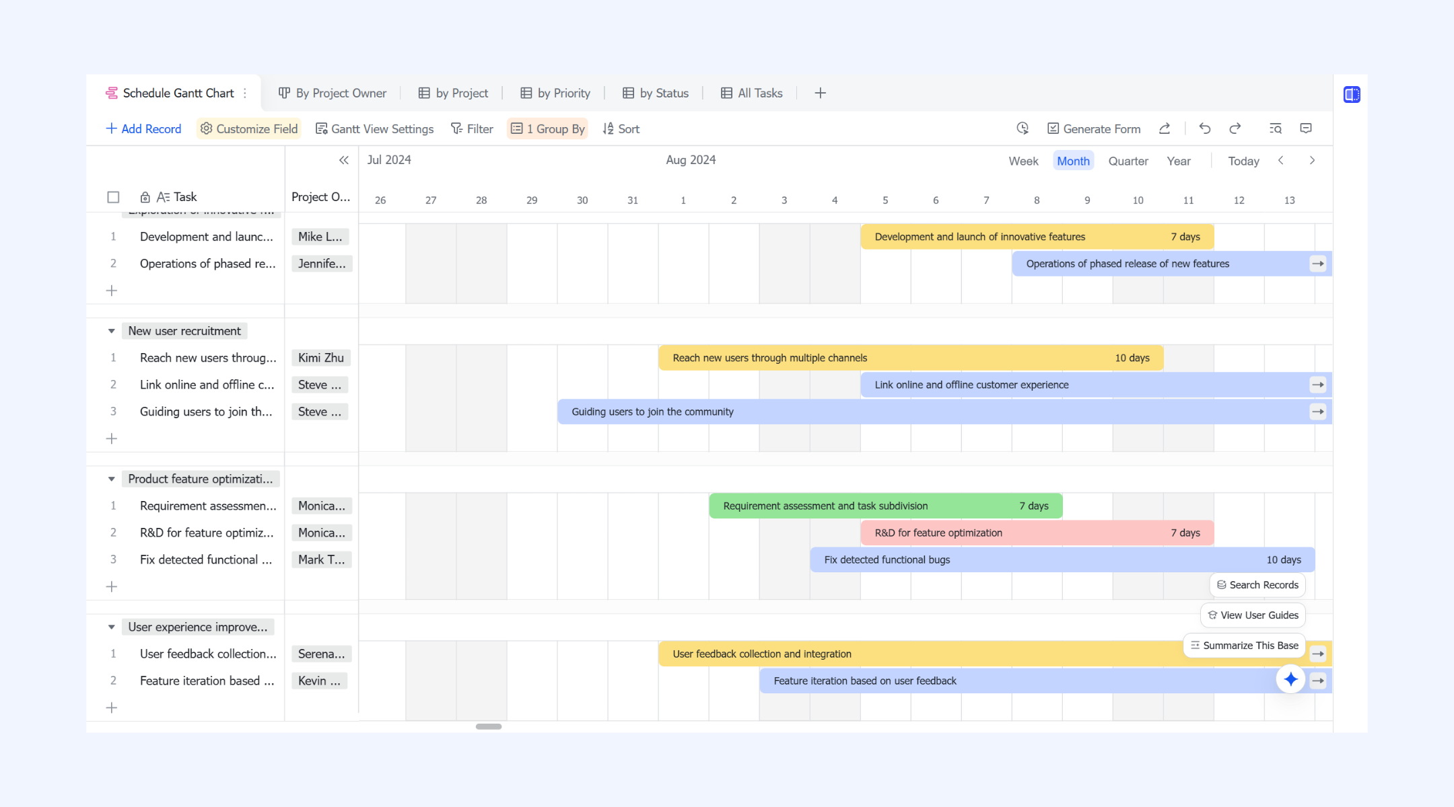
Task: Click the 'Mark T...' owner cell
Action: pos(321,560)
